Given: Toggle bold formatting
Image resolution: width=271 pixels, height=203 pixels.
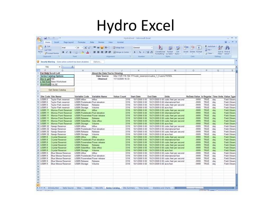Looking at the screenshot, I should pos(63,52).
